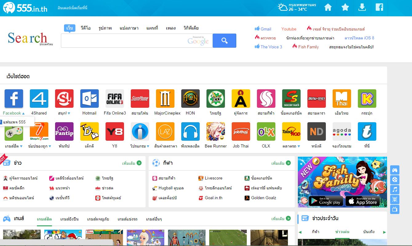Switch to the วีดีโอ search tab
The image size is (412, 246).
86,28
